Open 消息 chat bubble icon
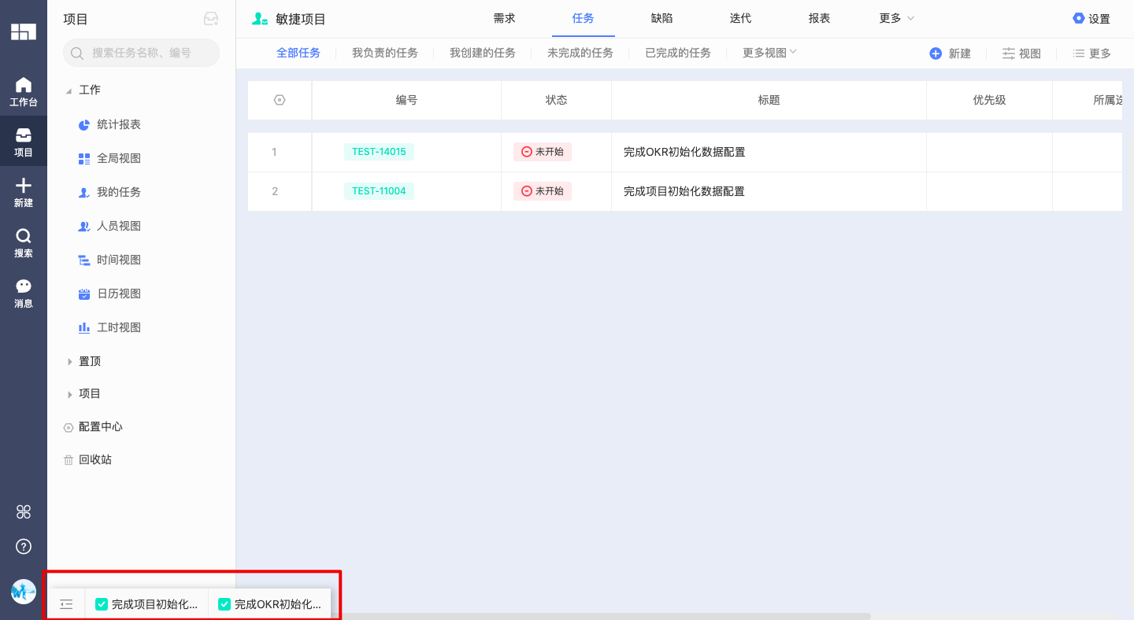 point(24,287)
